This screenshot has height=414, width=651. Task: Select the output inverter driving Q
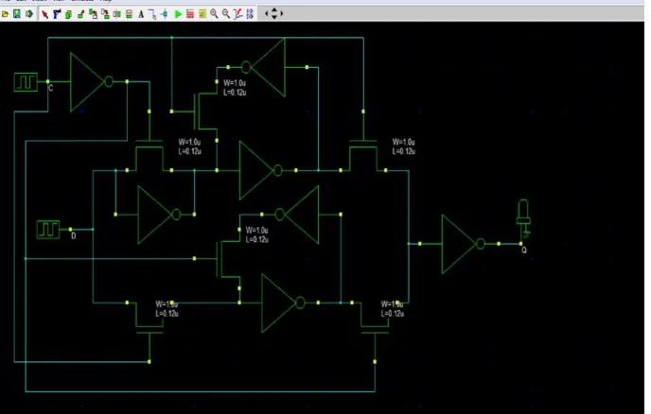point(463,244)
